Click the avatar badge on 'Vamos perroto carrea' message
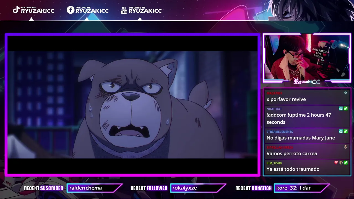 345,147
